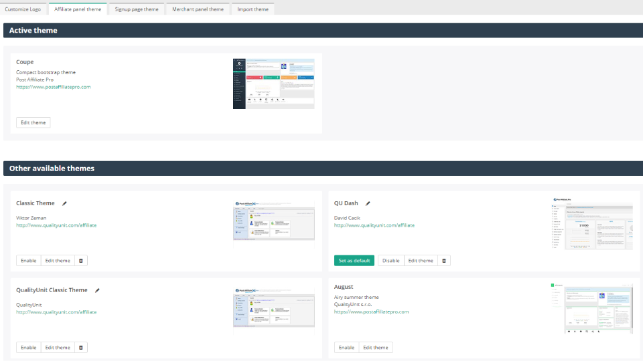The image size is (643, 361).
Task: Delete QU Dash theme using trash icon
Action: tap(443, 261)
